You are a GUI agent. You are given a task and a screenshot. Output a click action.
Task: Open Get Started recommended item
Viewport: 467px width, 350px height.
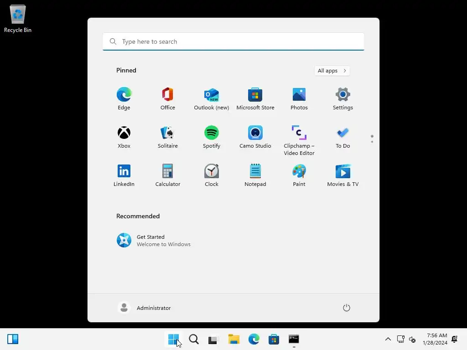(x=154, y=240)
